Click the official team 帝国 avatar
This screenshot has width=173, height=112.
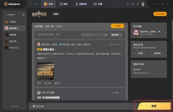[x=136, y=33]
